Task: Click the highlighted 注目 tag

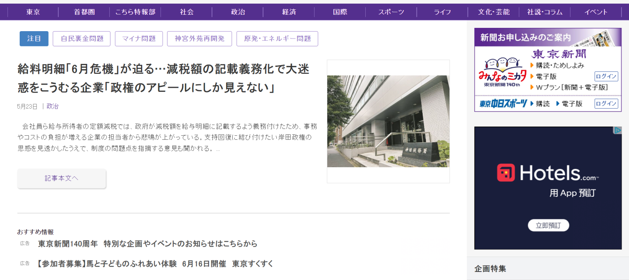Action: [x=34, y=39]
